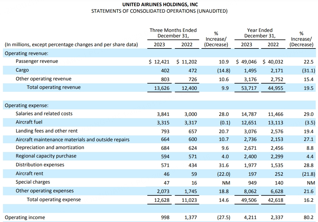Select Other operating revenue annual value '3,176'

[x=250, y=79]
